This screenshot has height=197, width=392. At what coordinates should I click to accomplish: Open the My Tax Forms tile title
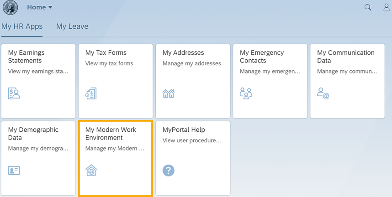point(106,53)
